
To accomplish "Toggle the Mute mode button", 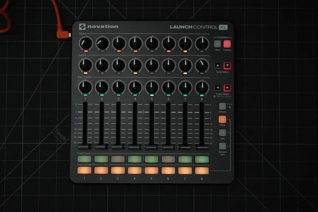I will click(222, 119).
